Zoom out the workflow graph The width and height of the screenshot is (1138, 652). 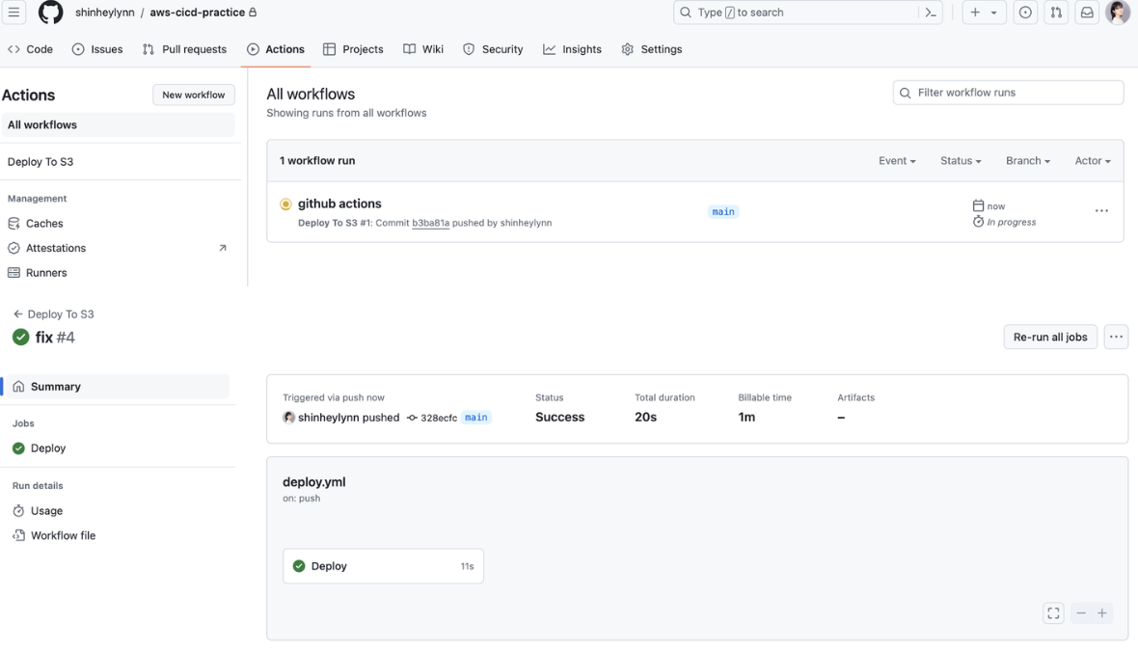(1081, 613)
